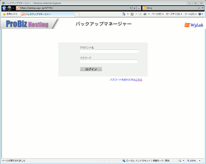Open the recent pages dropdown arrow
The image size is (206, 164).
(13, 8)
